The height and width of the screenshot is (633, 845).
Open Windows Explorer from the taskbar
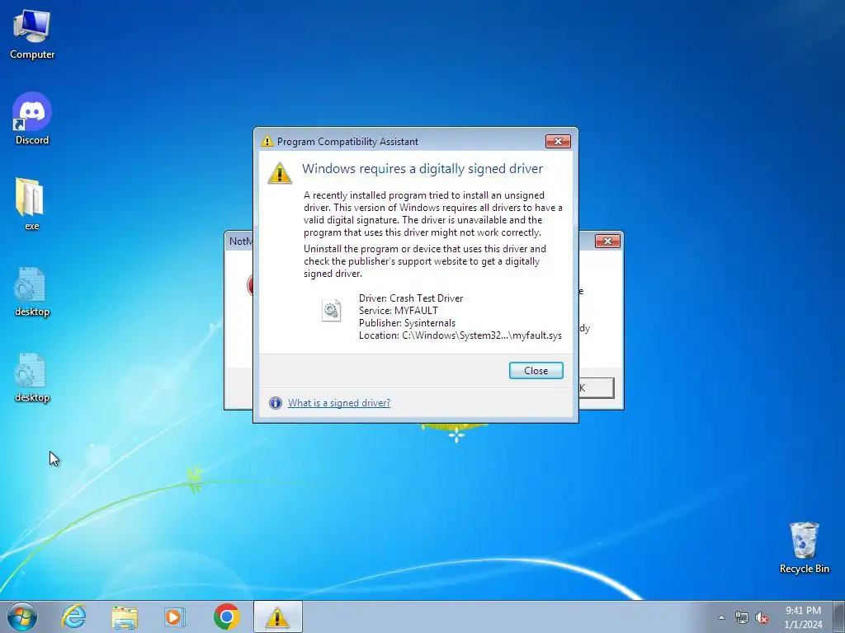(x=125, y=617)
